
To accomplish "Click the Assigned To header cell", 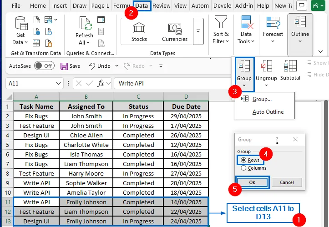I will click(86, 106).
